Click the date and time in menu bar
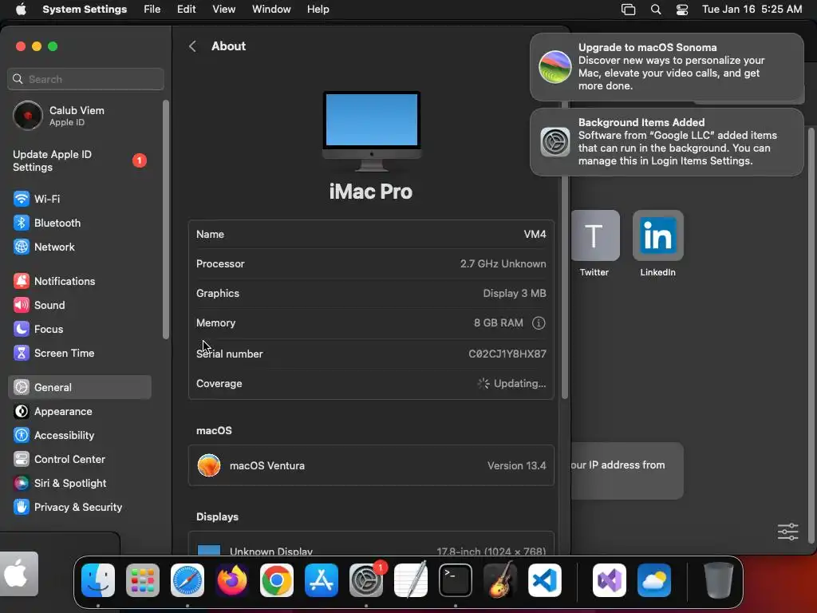Viewport: 817px width, 613px height. click(752, 10)
